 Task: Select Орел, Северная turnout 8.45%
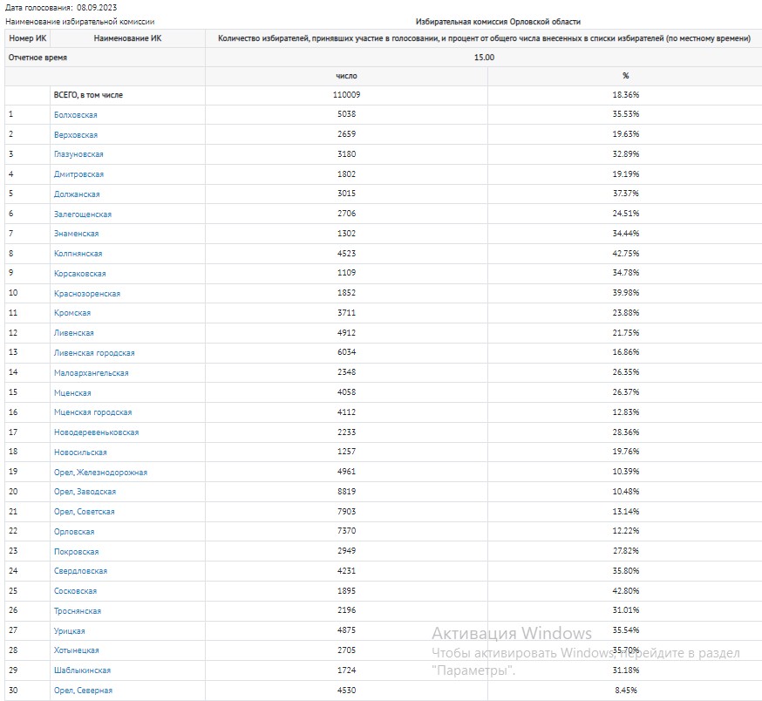[x=625, y=690]
